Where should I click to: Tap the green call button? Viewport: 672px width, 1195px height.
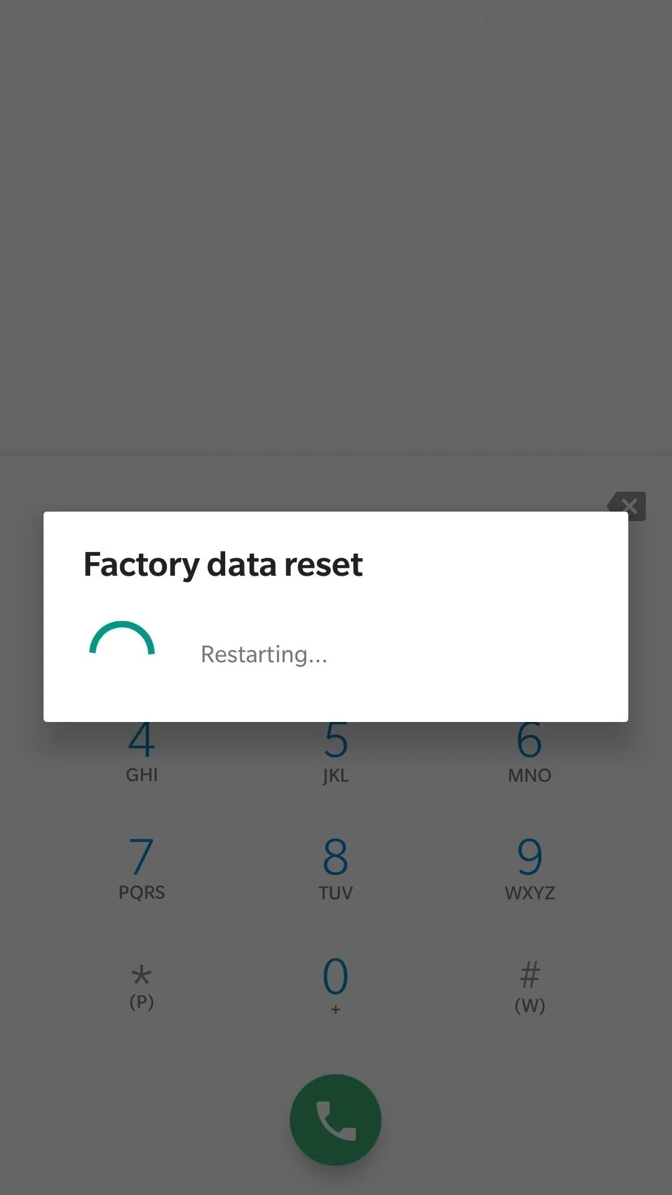(335, 1120)
